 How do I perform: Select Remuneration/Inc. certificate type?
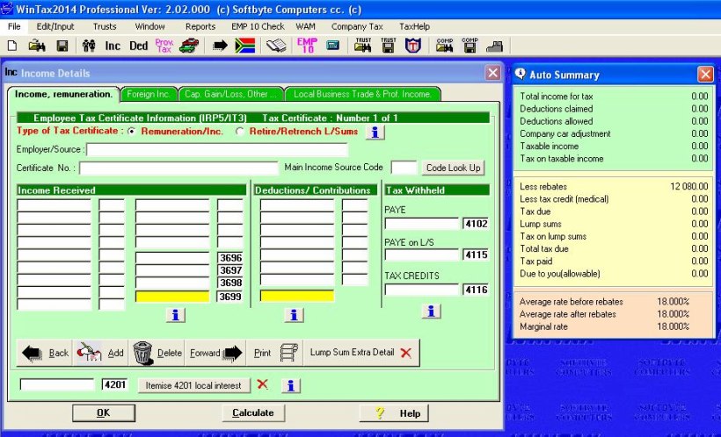(x=132, y=132)
